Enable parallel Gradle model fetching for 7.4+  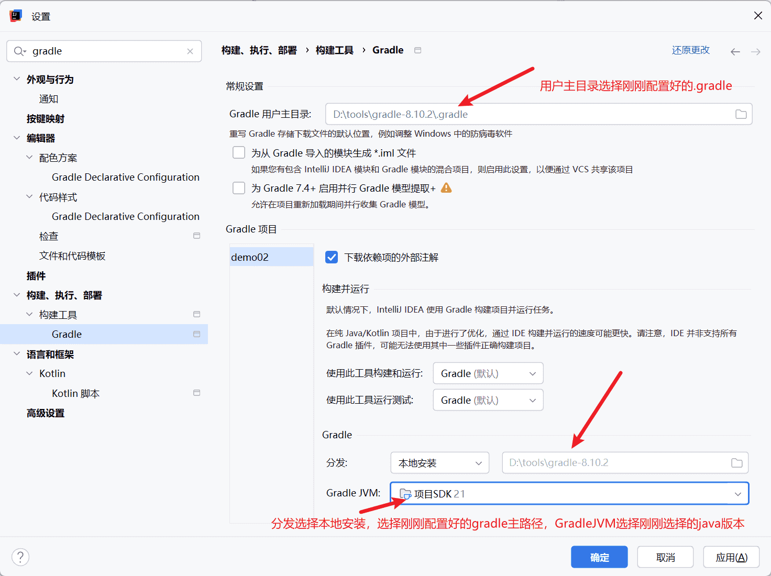[239, 188]
